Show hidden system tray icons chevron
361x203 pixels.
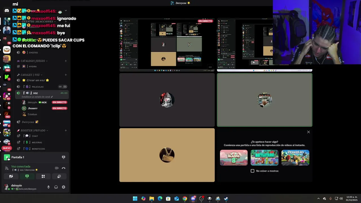click(318, 198)
